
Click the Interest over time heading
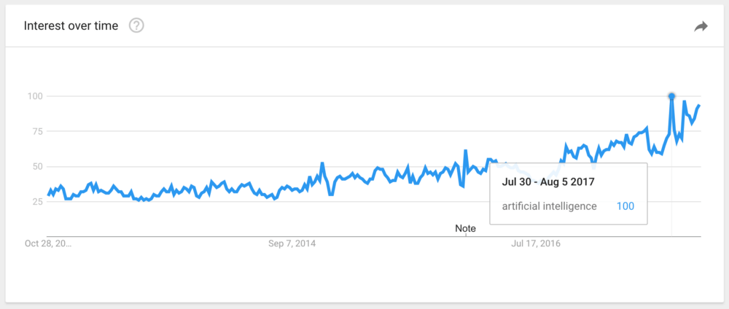(71, 26)
